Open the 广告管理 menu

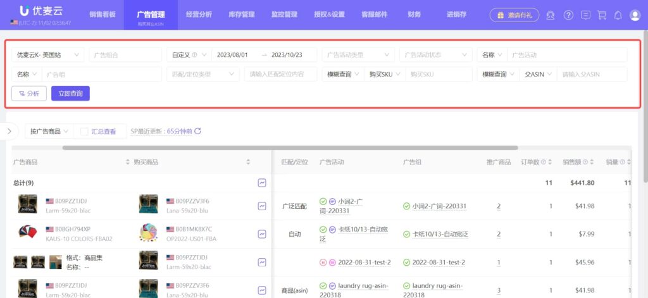(x=151, y=15)
